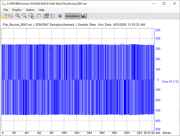The image size is (180, 136).
Task: Click the zoom window magnifier icon
Action: [x=31, y=16]
